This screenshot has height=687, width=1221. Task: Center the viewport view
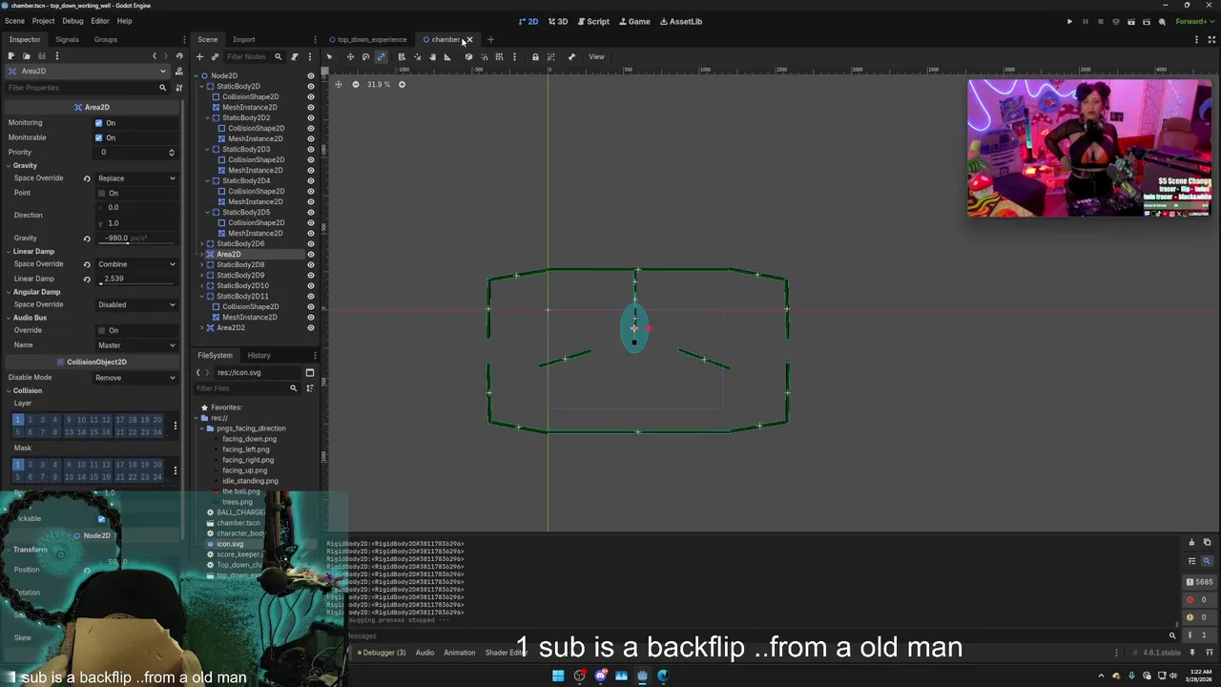[338, 84]
